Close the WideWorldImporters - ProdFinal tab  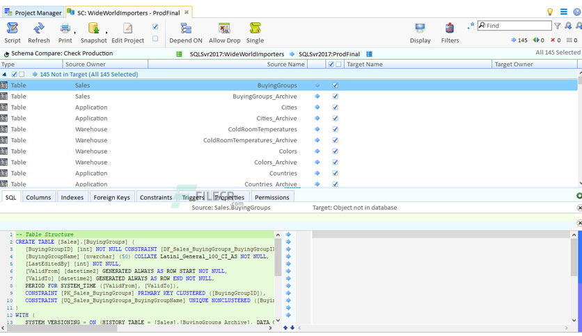(187, 12)
